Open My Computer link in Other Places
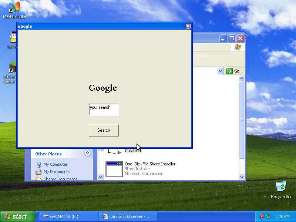This screenshot has height=222, width=296. tap(55, 164)
